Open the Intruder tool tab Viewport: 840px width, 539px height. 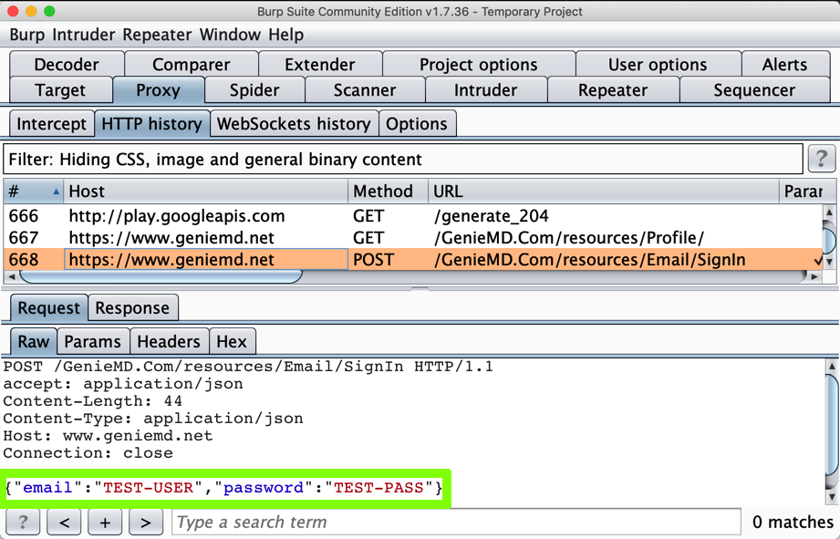coord(485,90)
